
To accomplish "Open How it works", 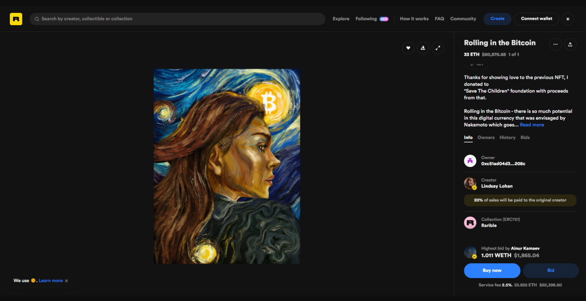I will [414, 19].
